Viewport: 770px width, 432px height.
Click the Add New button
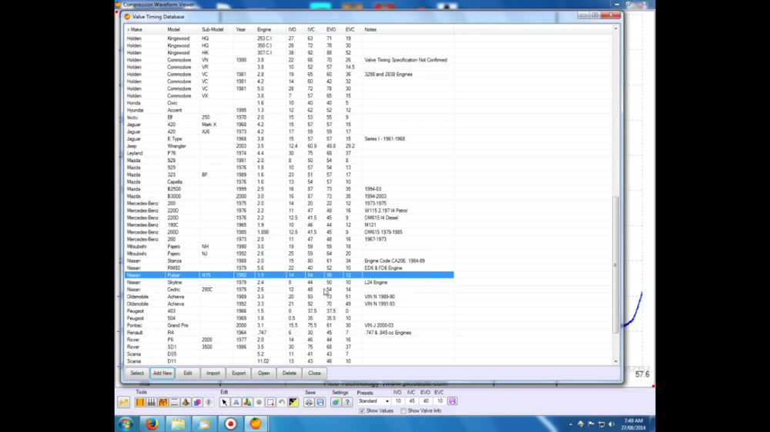(162, 373)
